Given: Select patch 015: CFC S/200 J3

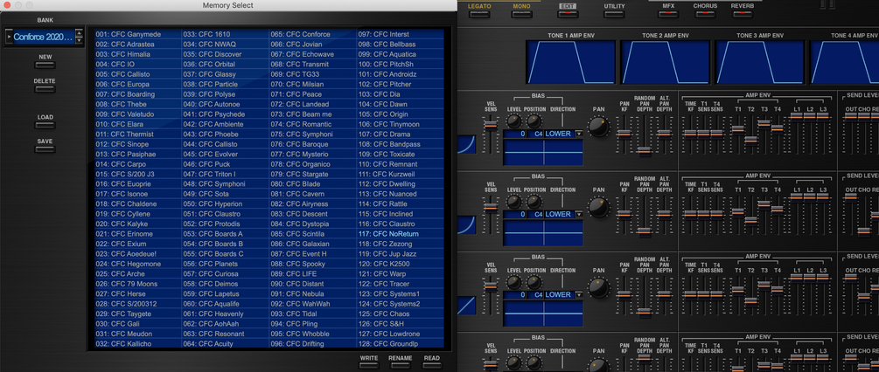Looking at the screenshot, I should click(138, 174).
